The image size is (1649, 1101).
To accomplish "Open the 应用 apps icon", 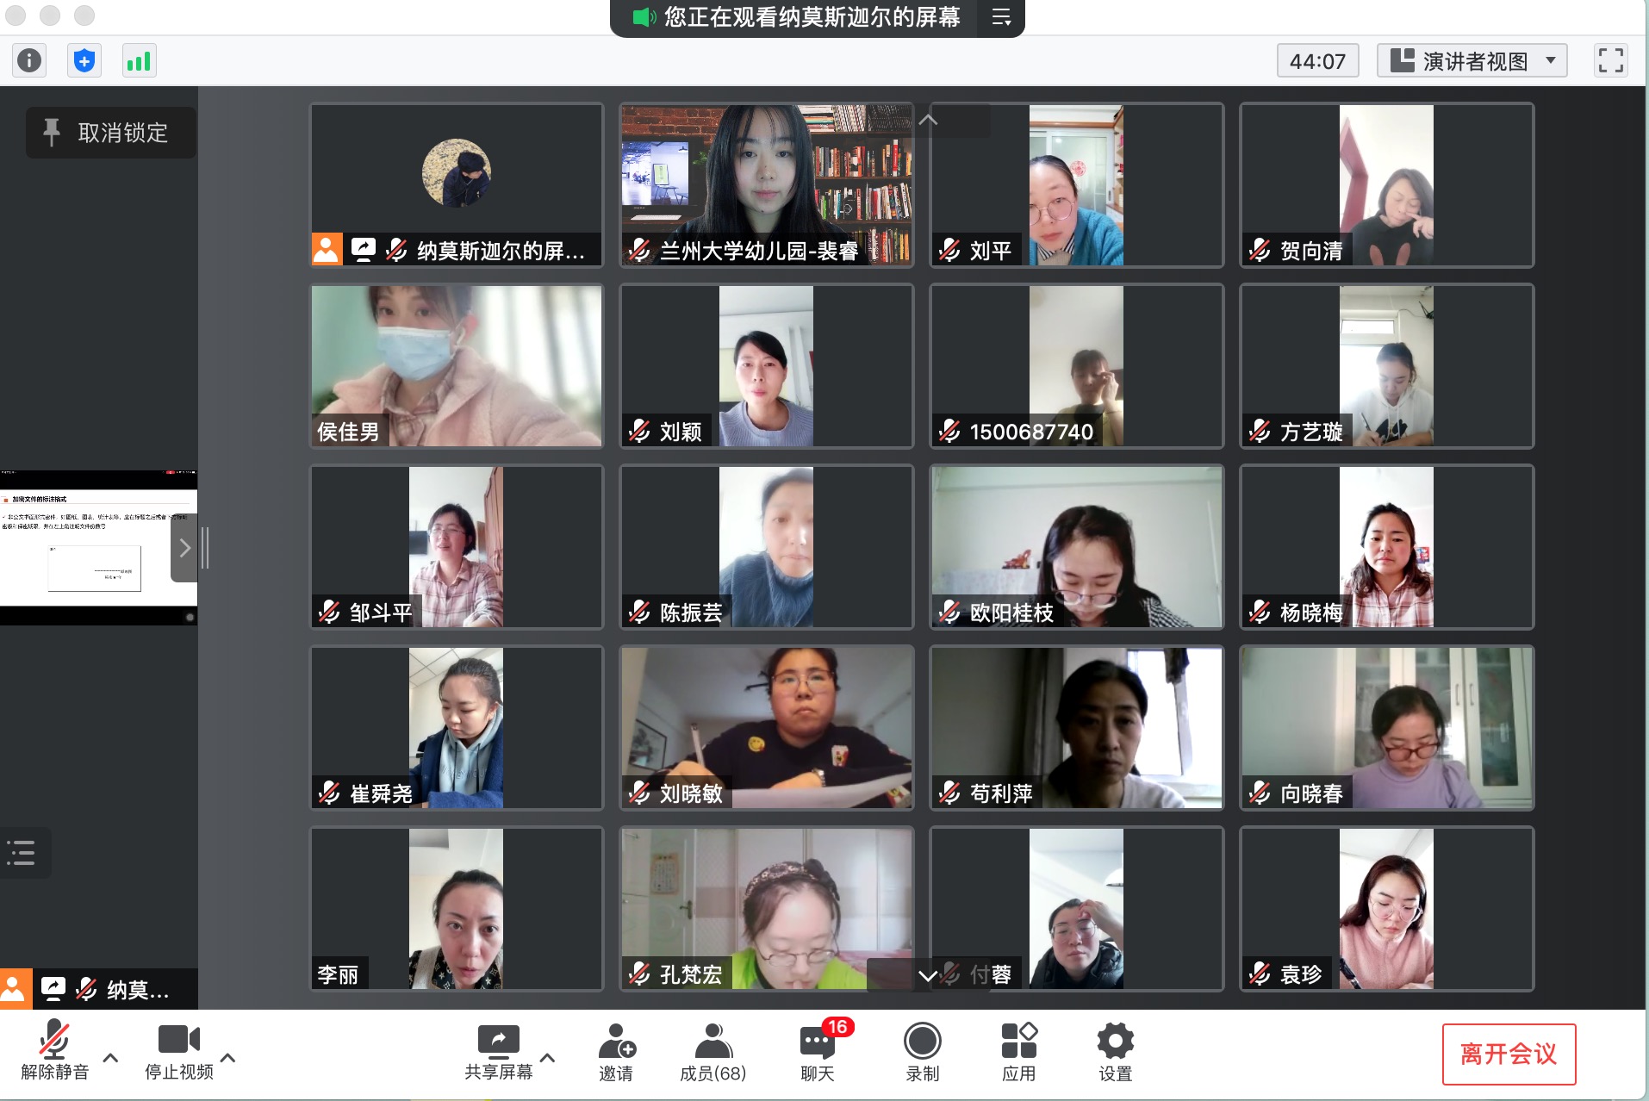I will [x=1018, y=1052].
